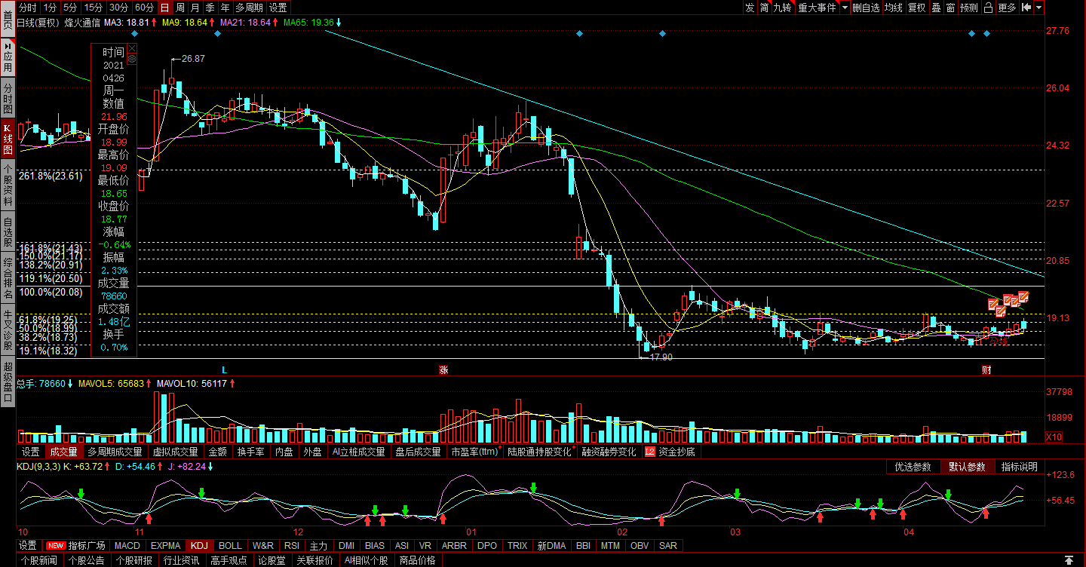Select the 5分 period
The image size is (1086, 567).
[x=69, y=8]
